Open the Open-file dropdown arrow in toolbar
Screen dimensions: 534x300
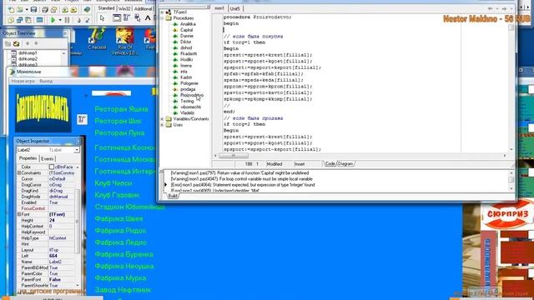click(27, 9)
